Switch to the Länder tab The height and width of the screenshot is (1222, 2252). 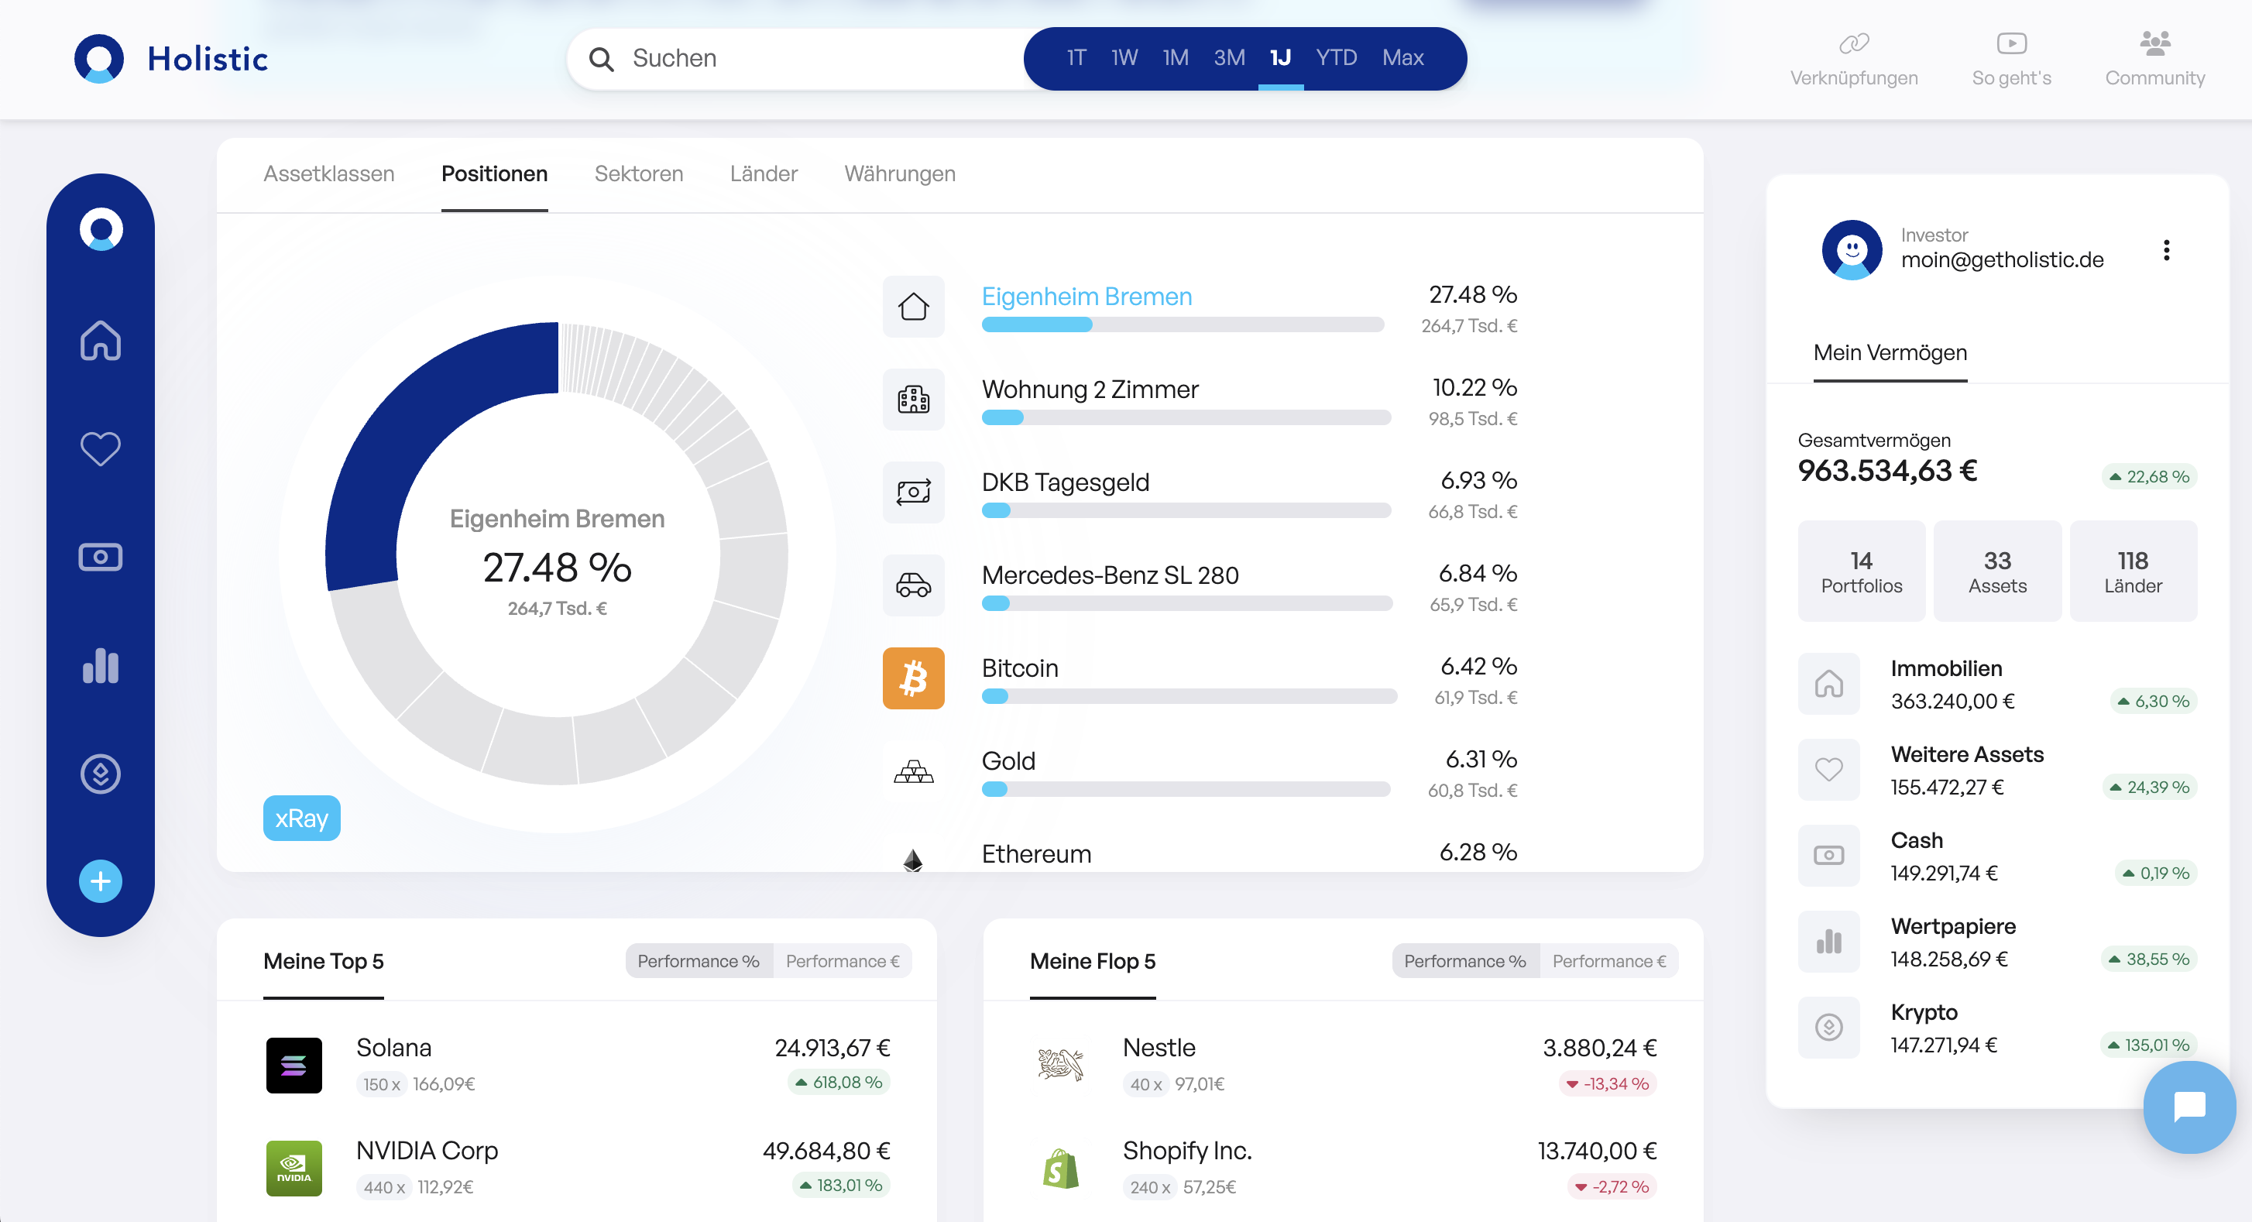point(764,174)
